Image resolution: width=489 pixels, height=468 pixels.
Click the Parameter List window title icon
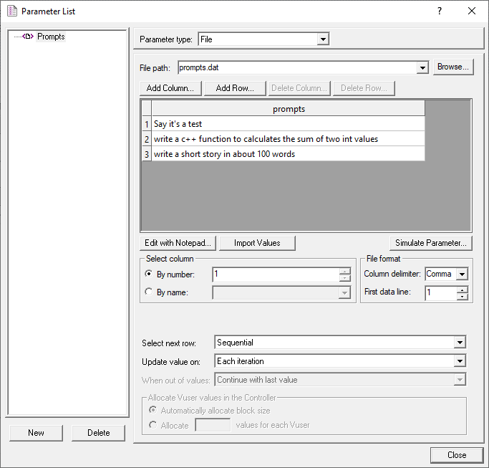(11, 11)
